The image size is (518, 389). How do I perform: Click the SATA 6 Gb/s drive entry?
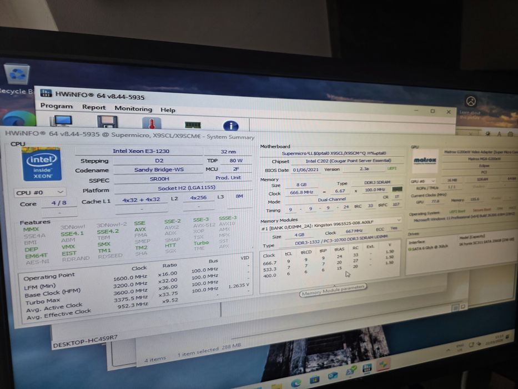coord(428,247)
